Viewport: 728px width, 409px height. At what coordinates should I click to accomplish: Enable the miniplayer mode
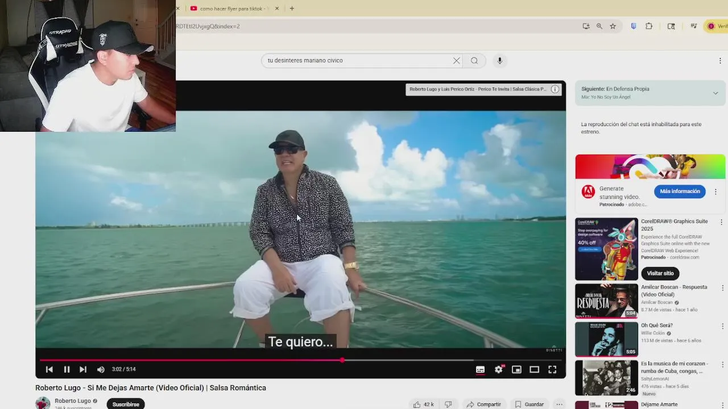coord(516,369)
